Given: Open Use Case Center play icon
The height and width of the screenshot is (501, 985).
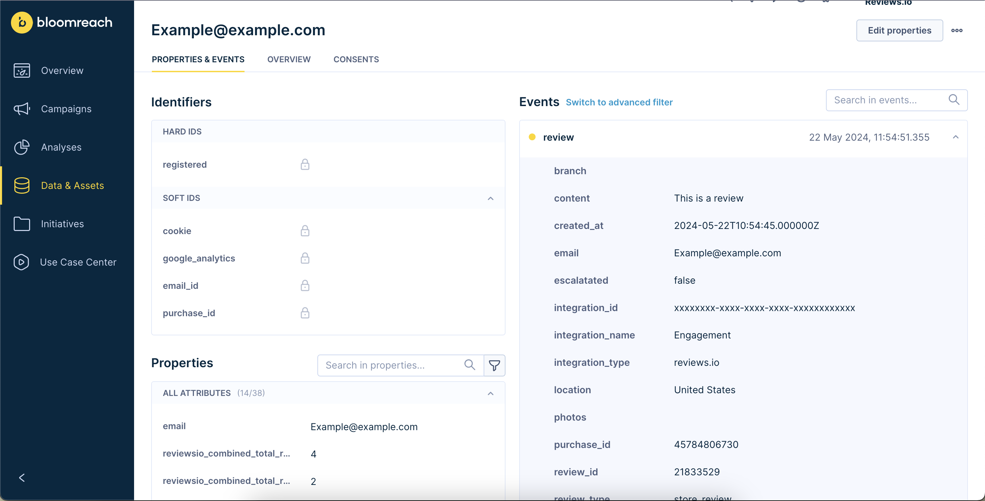Looking at the screenshot, I should (x=21, y=262).
